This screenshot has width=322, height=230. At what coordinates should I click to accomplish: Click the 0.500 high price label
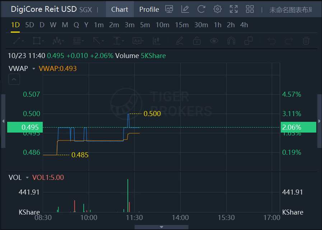(152, 114)
